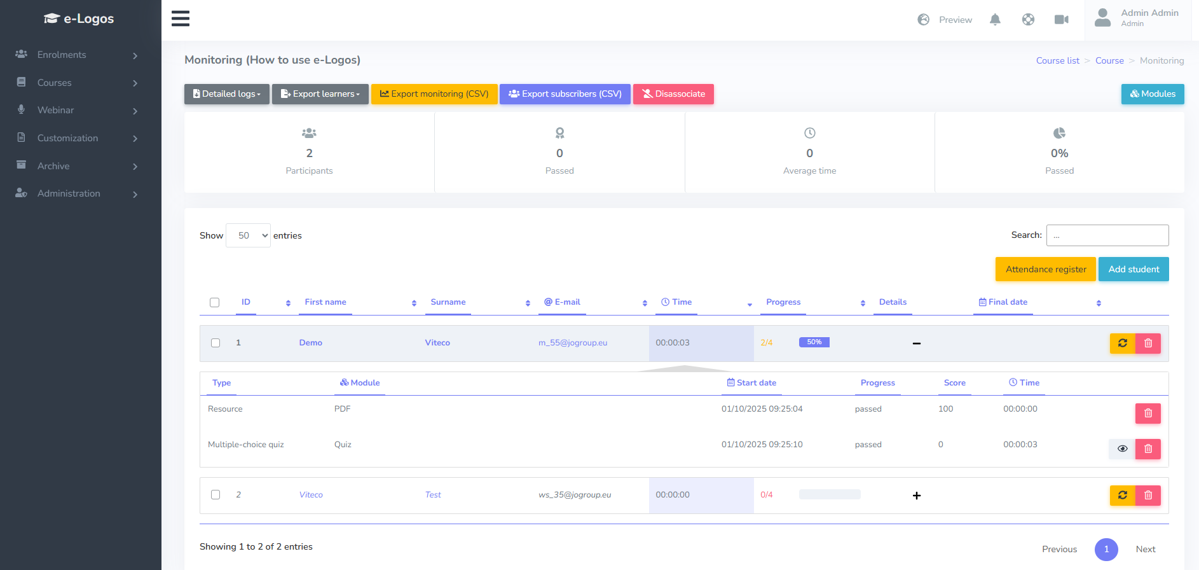Delete the PDF Resource record
The height and width of the screenshot is (570, 1199).
tap(1148, 414)
